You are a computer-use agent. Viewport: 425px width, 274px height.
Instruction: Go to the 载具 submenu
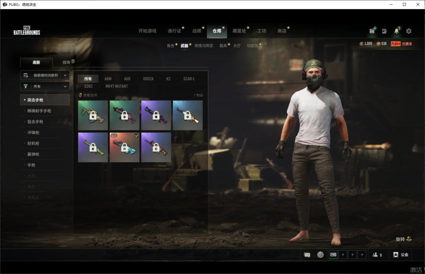(x=223, y=46)
